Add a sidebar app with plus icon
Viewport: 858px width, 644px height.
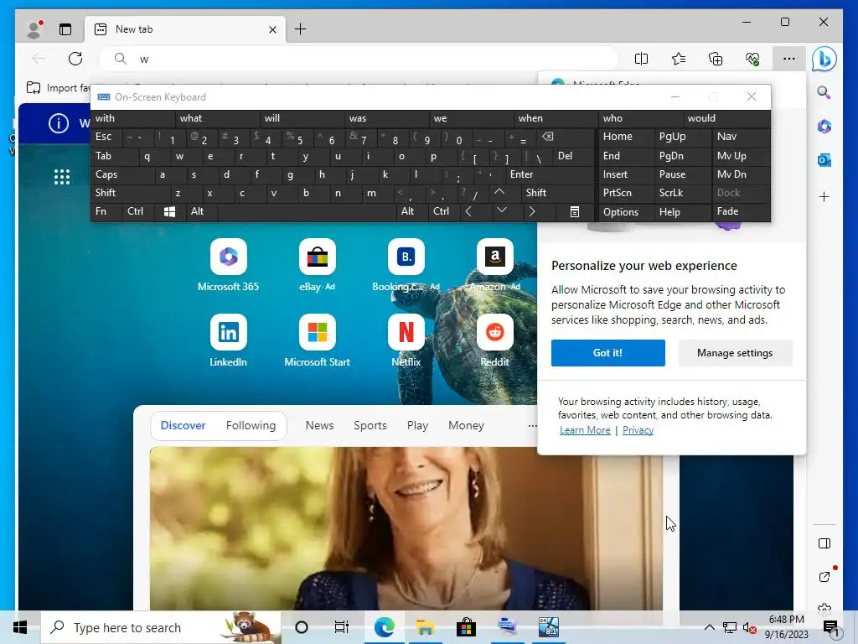coord(824,196)
